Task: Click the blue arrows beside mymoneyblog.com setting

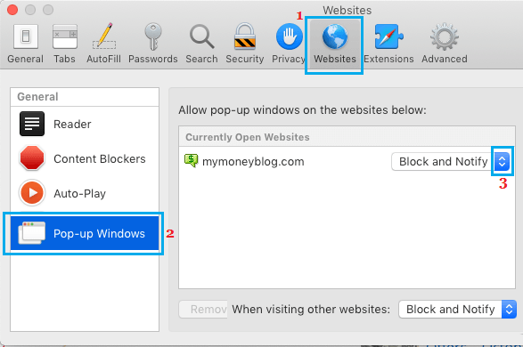Action: pyautogui.click(x=502, y=162)
